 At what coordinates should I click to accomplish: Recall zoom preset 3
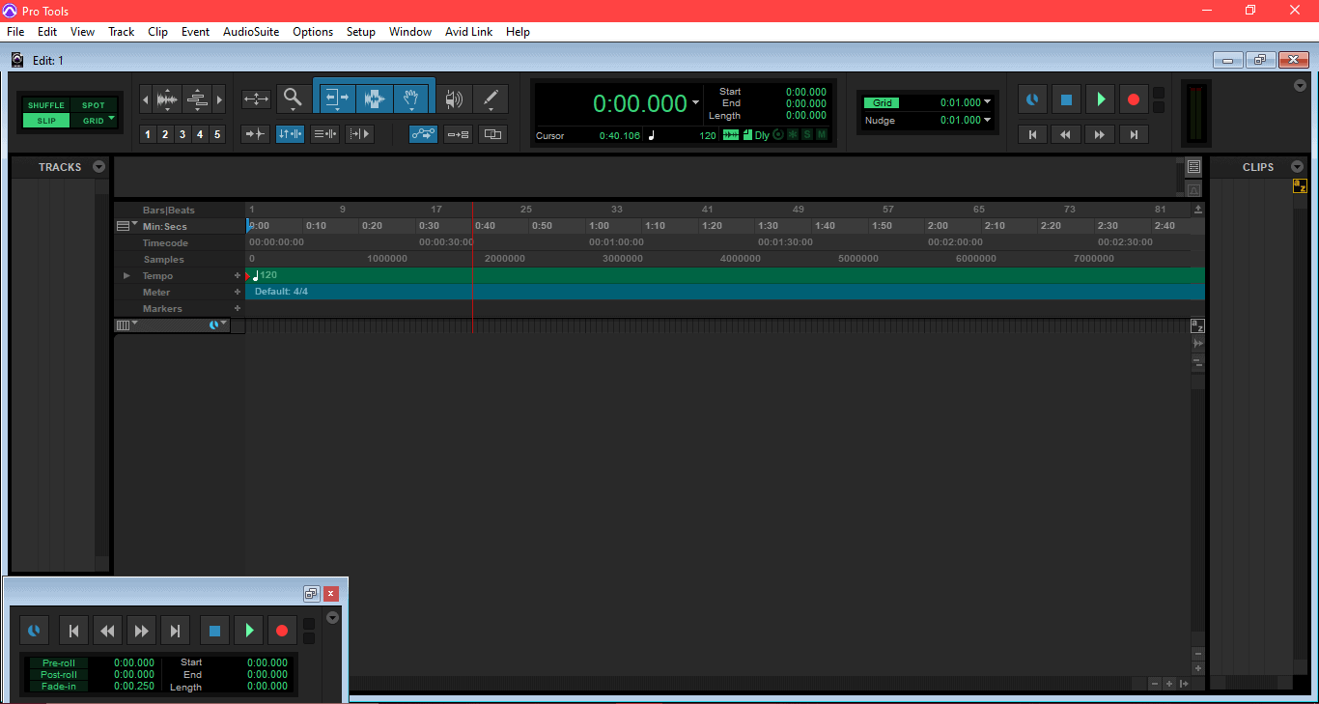coord(182,134)
